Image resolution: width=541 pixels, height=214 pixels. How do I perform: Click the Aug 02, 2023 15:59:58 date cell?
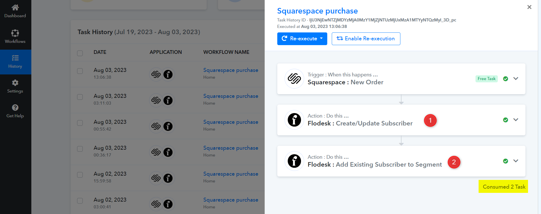pyautogui.click(x=110, y=177)
